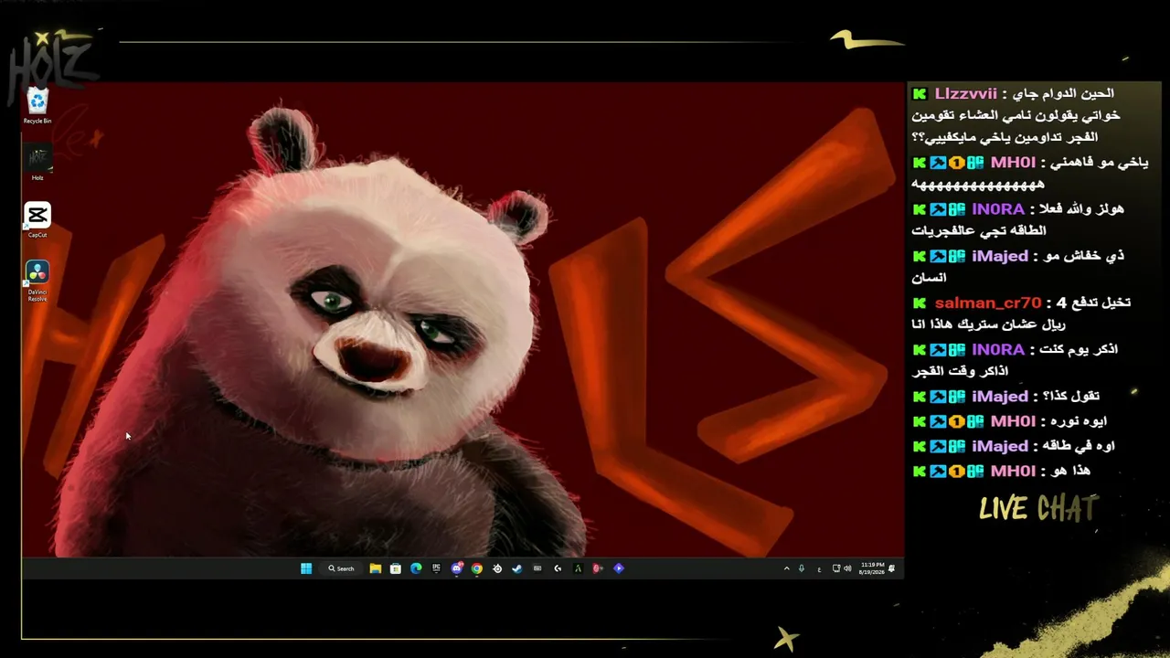The height and width of the screenshot is (658, 1170).
Task: Open the CapCut desktop shortcut
Action: (x=37, y=220)
